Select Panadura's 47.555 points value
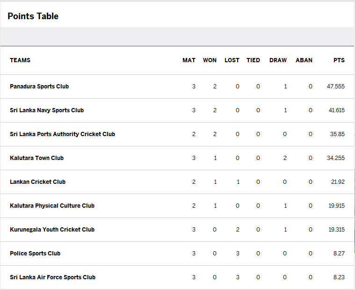 pos(336,87)
